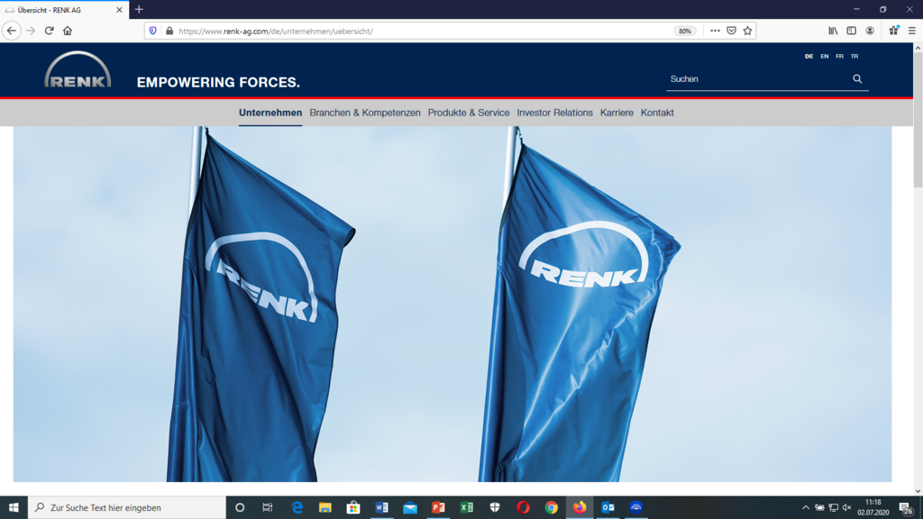Screen dimensions: 923x519
Task: Open the system tray network icon
Action: [x=834, y=507]
